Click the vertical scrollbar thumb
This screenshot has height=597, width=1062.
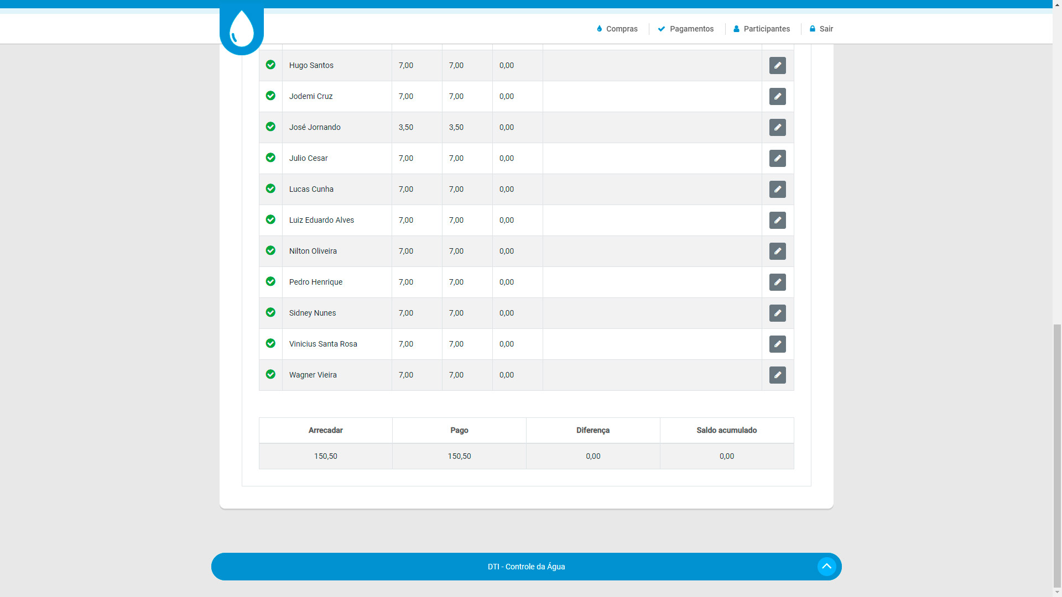tap(1057, 456)
